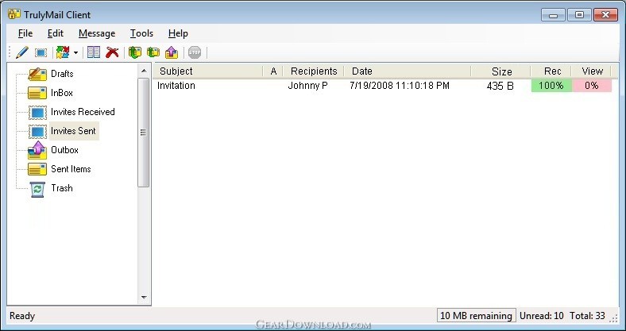Click the grey STOP sign icon
This screenshot has height=331, width=626.
[x=195, y=52]
